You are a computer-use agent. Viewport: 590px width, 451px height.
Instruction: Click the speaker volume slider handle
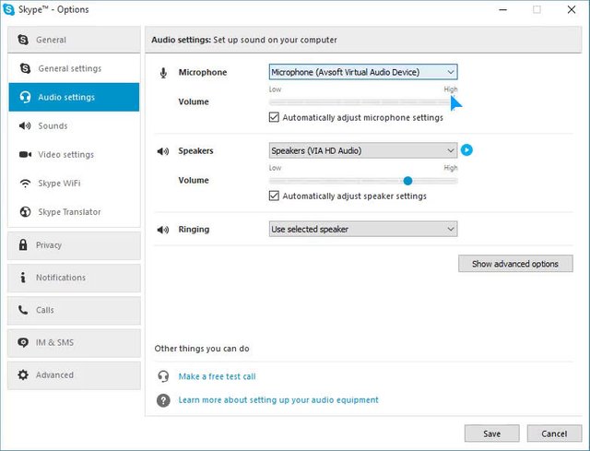[407, 181]
